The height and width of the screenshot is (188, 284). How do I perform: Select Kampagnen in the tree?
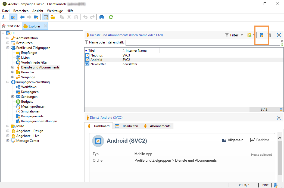[30, 92]
